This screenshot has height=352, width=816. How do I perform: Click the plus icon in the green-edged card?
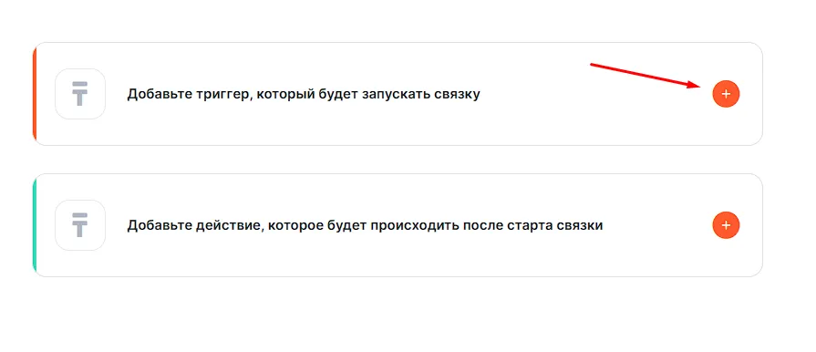(726, 225)
